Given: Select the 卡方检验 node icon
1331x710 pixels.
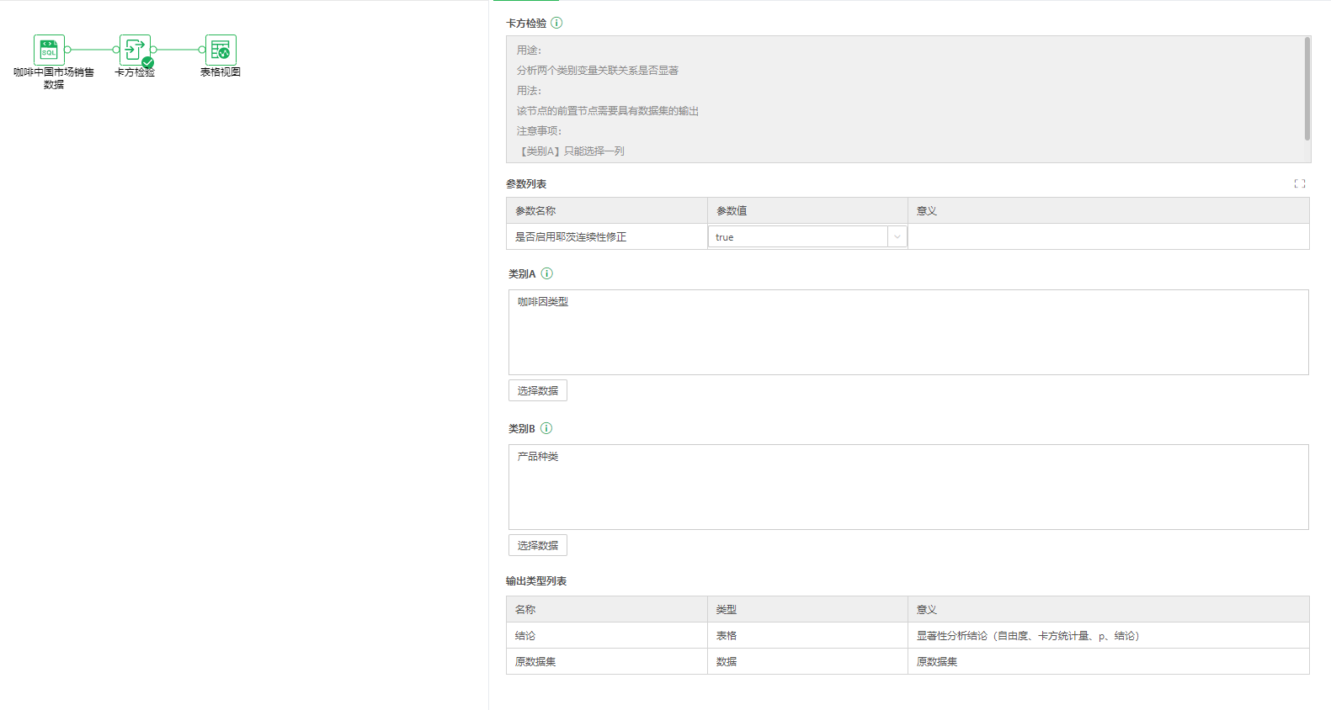Looking at the screenshot, I should (x=135, y=50).
